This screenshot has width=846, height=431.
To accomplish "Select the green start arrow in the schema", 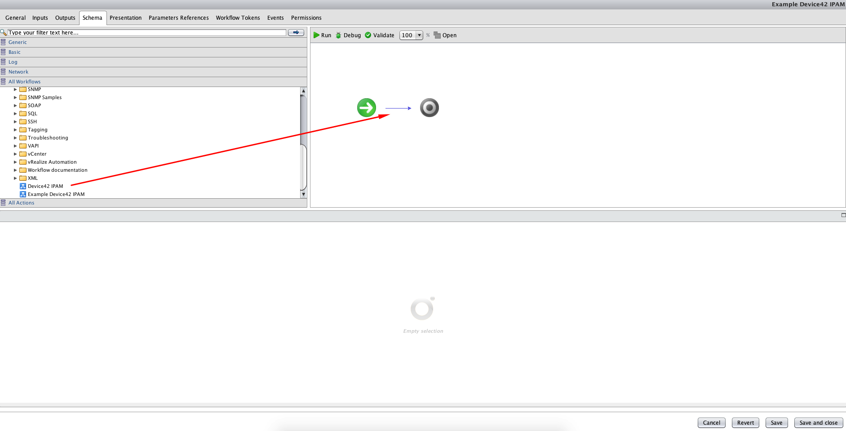I will click(x=366, y=107).
